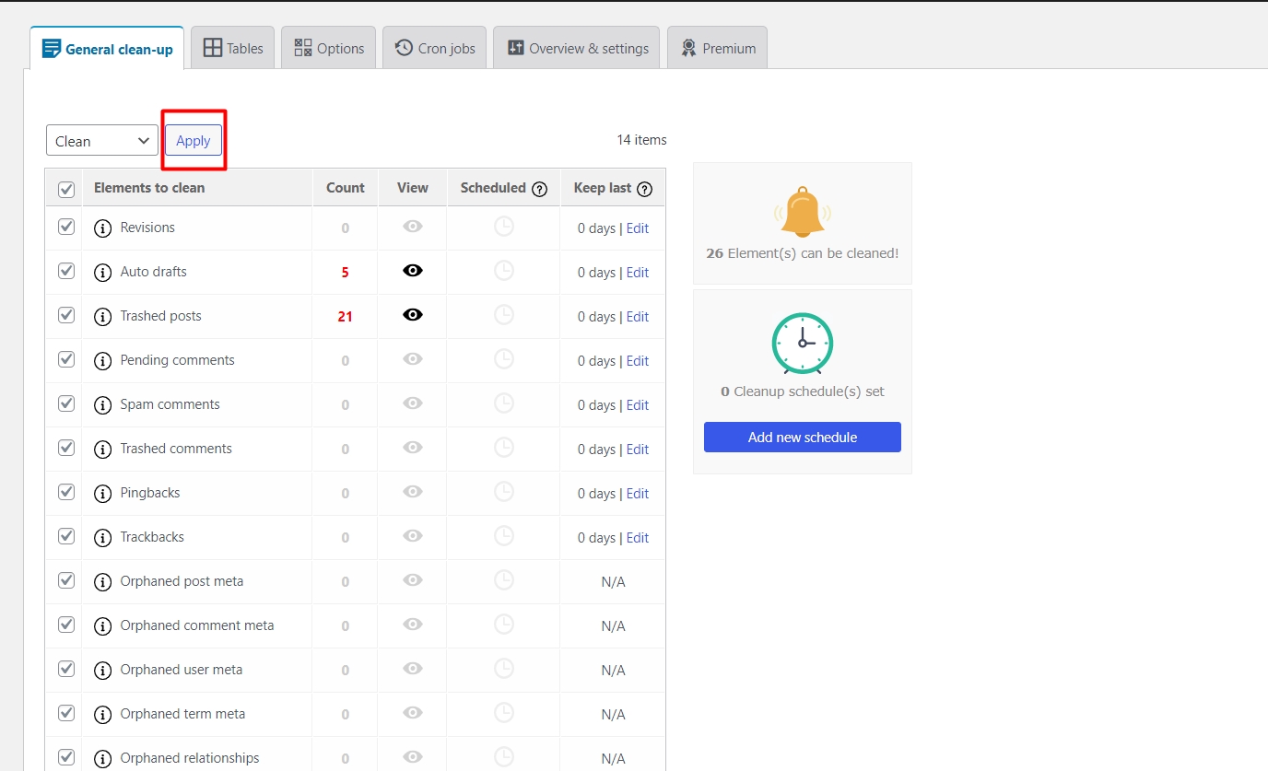Uncheck the Orphaned term meta checkbox
The height and width of the screenshot is (771, 1268).
[66, 713]
